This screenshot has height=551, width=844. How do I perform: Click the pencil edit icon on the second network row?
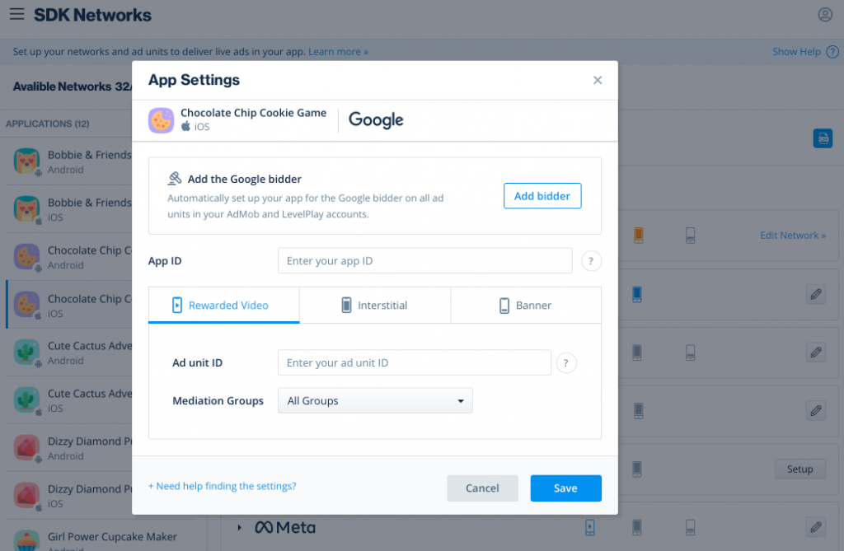coord(816,294)
